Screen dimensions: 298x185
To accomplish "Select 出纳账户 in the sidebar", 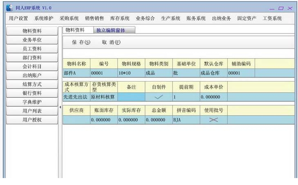I will [32, 75].
